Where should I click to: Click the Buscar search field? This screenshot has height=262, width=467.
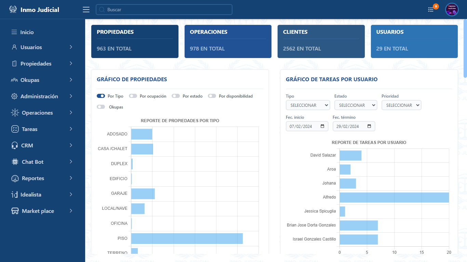(164, 10)
